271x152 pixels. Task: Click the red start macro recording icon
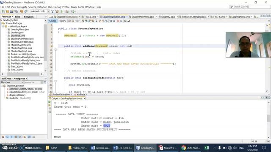(118, 21)
